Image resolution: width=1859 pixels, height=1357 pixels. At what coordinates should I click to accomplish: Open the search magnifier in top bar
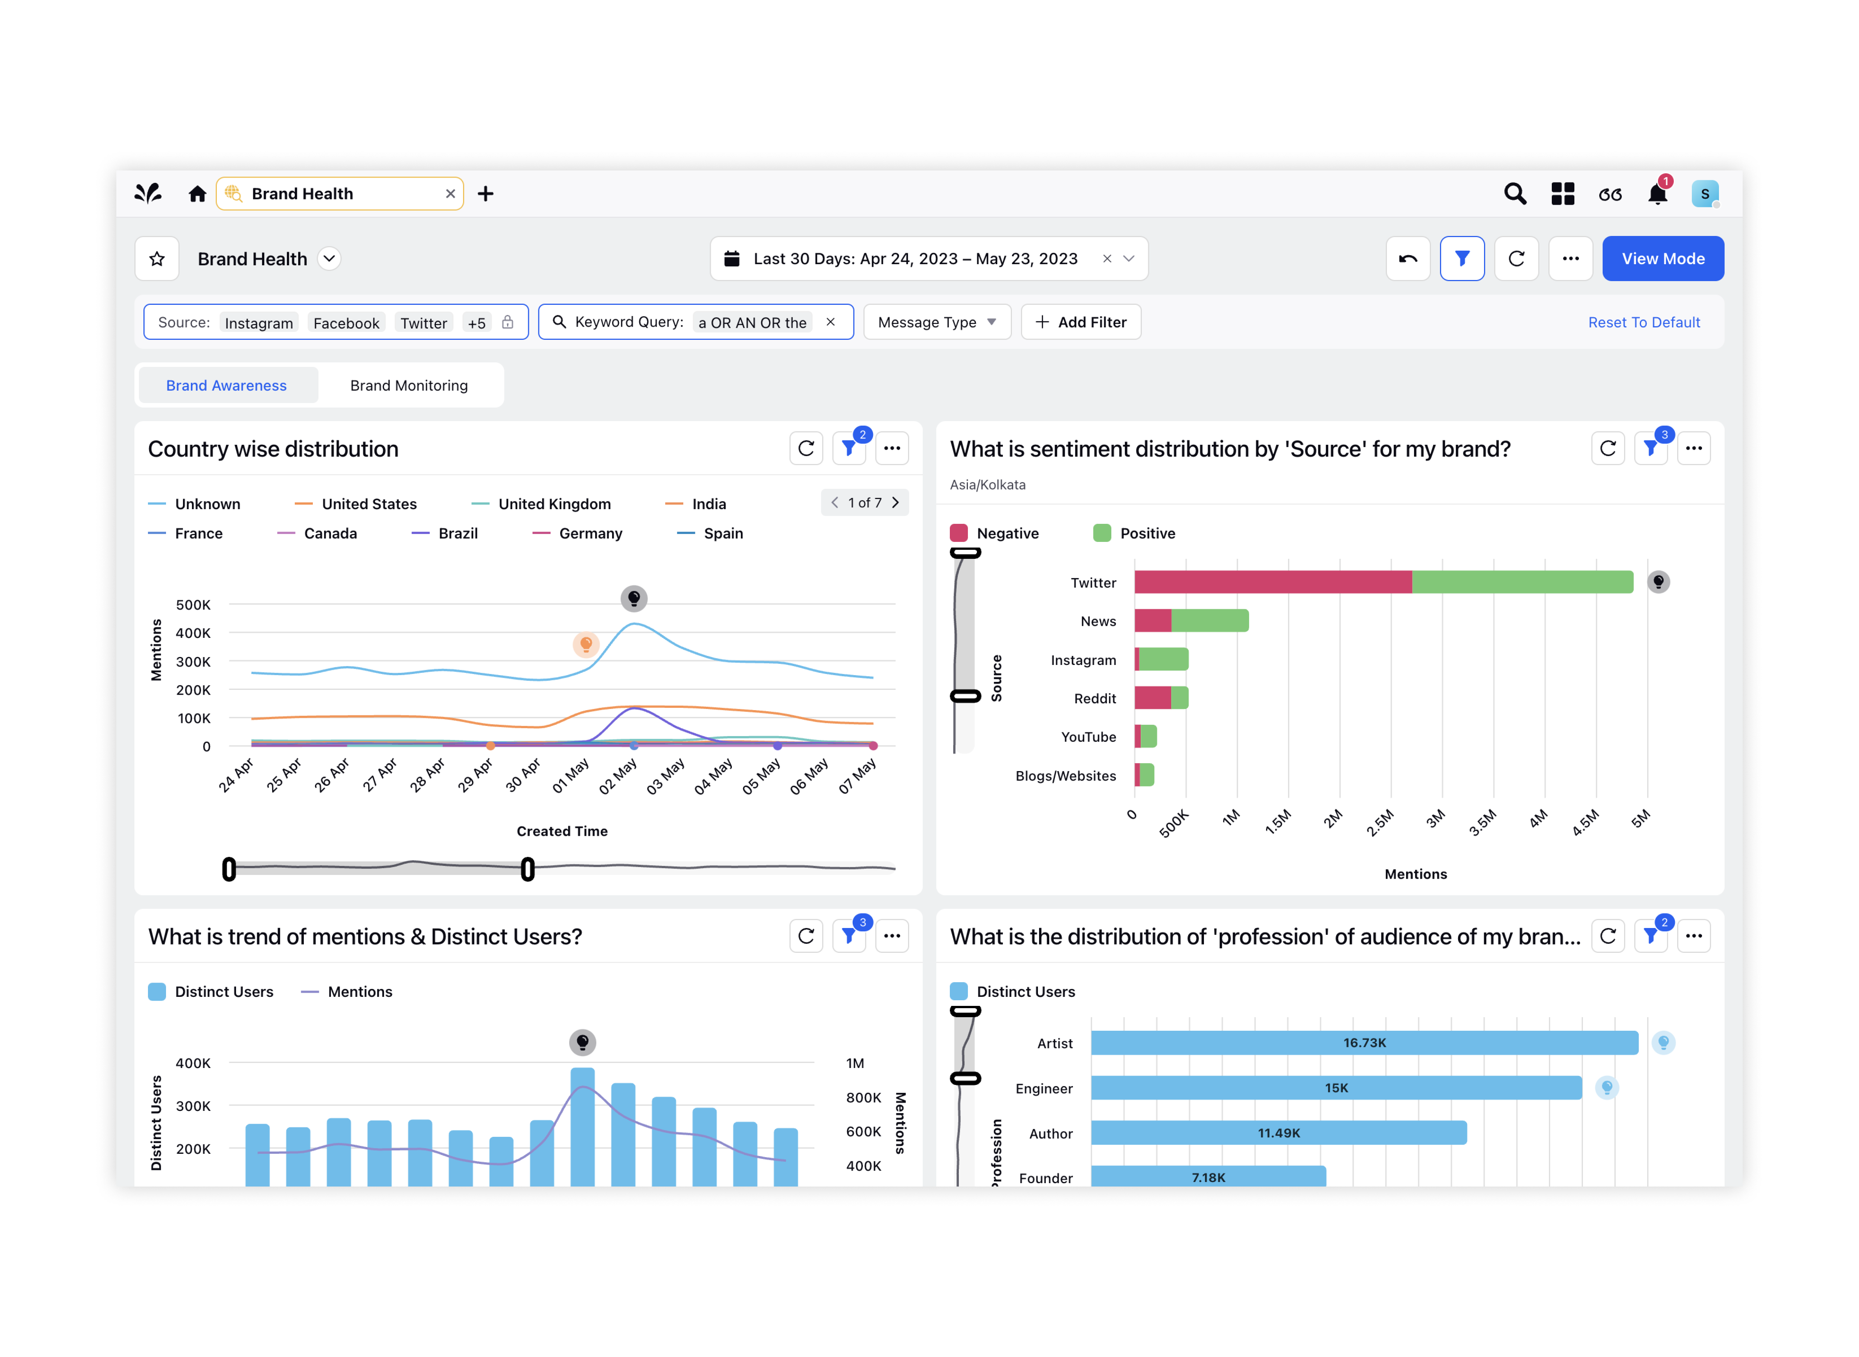[1514, 194]
